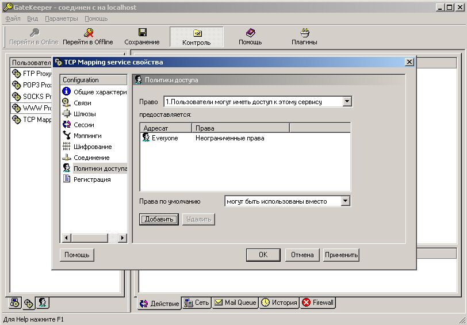Click the Сохранение floppy disk icon
467x325 pixels.
143,32
